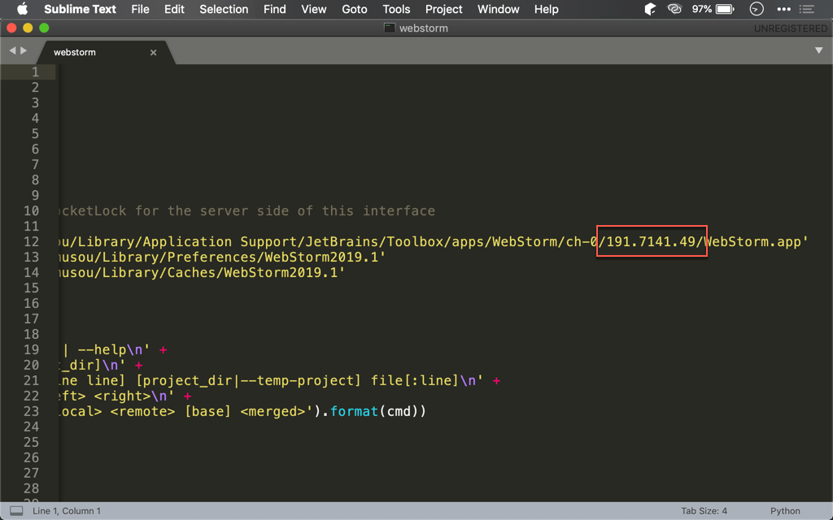
Task: Open the Goto menu
Action: 355,9
